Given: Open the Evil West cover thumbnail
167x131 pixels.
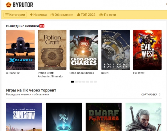Looking at the screenshot, I should pos(147,50).
